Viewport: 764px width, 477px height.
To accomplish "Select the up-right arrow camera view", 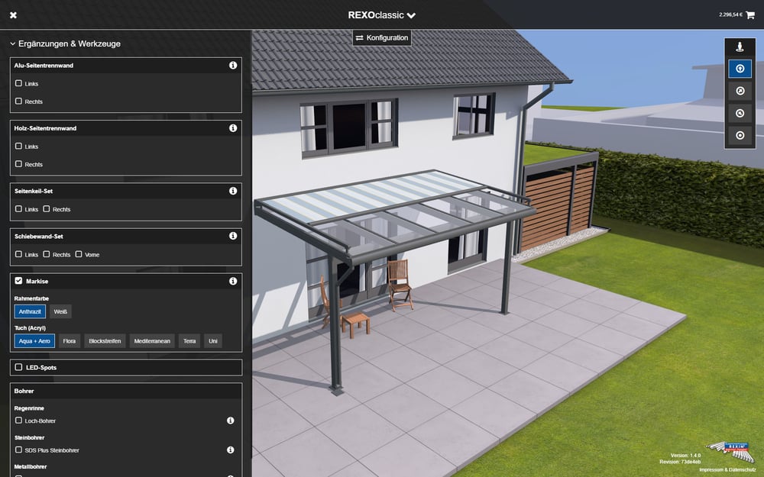I will coord(740,91).
